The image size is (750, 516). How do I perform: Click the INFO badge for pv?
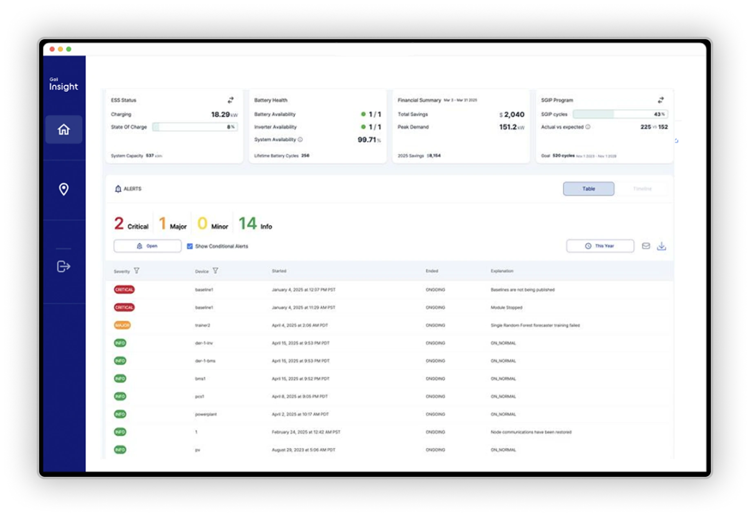[x=120, y=450]
